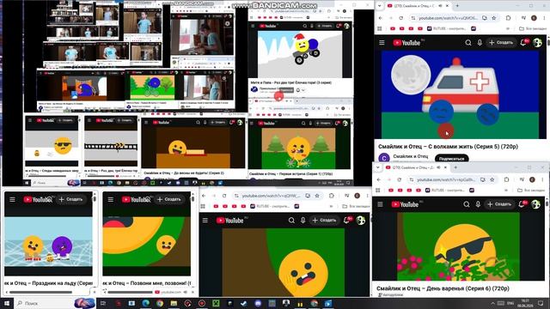Open tab search chevron in 'С волками жить' window
The height and width of the screenshot is (309, 550).
point(379,6)
